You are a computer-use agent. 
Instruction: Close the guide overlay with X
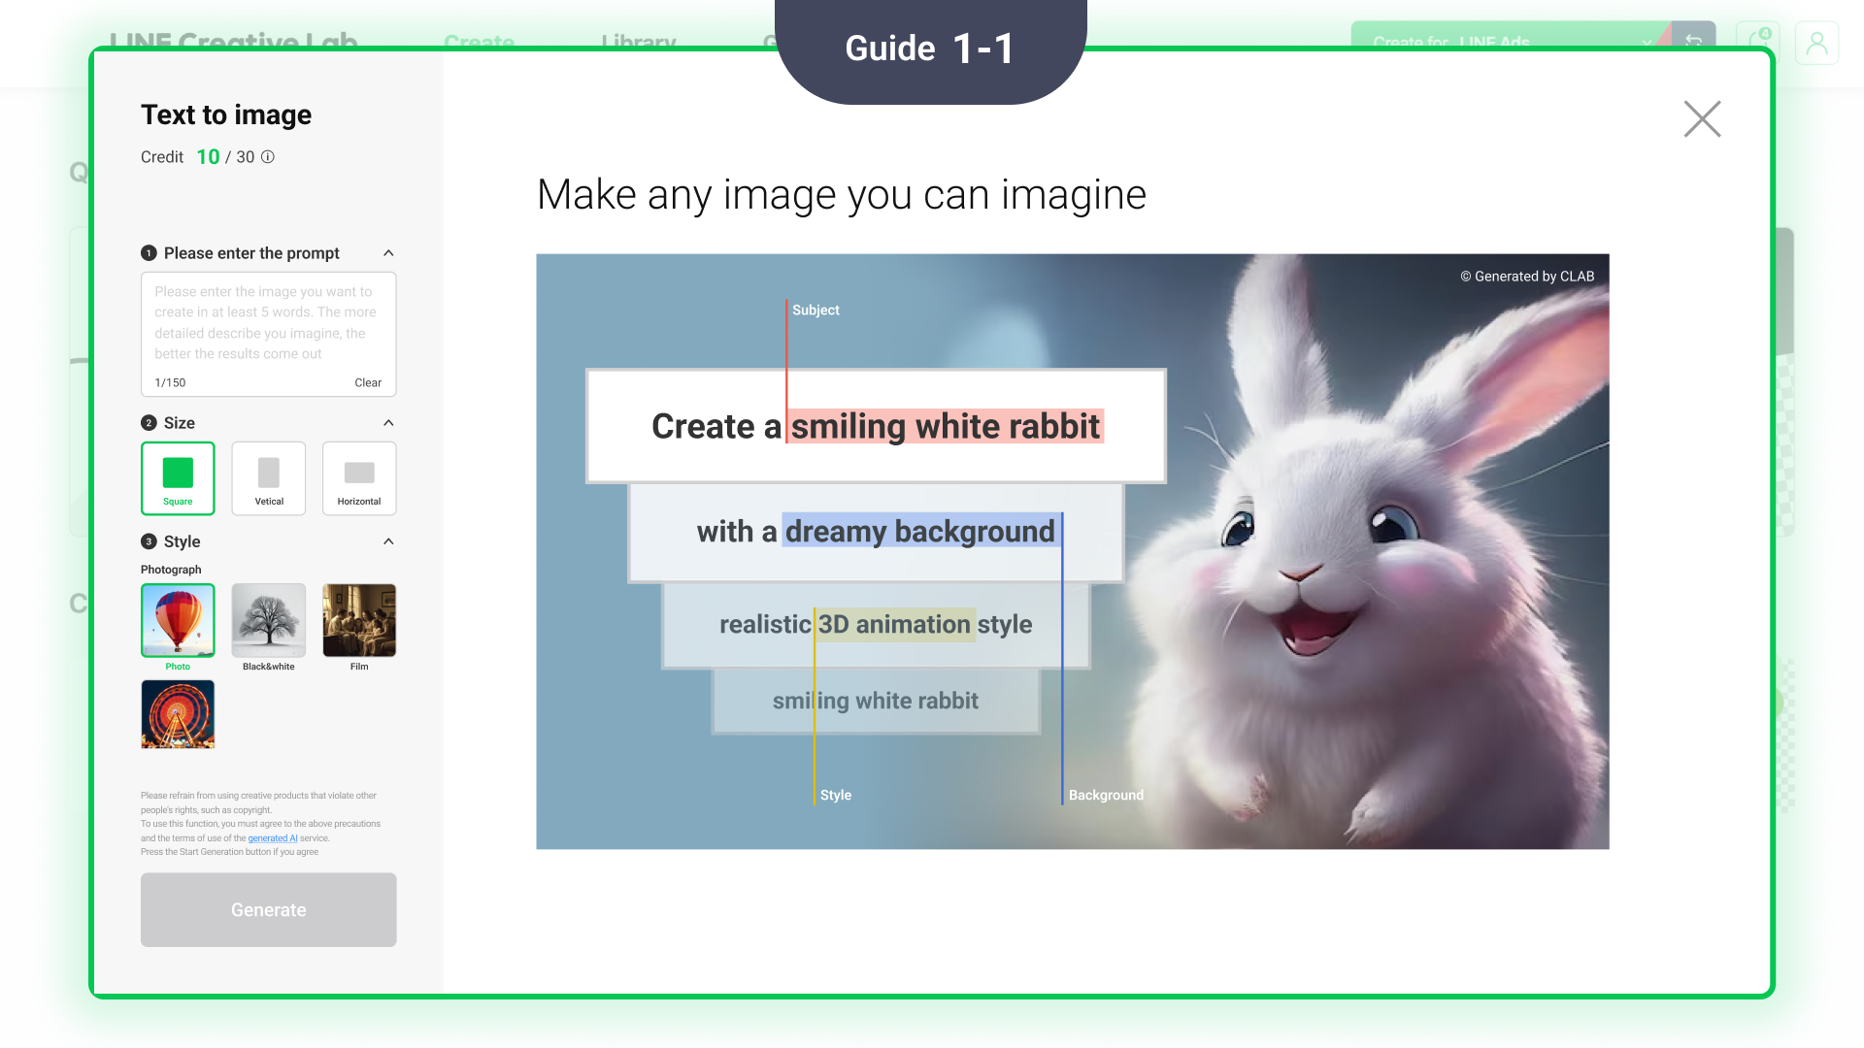tap(1701, 119)
